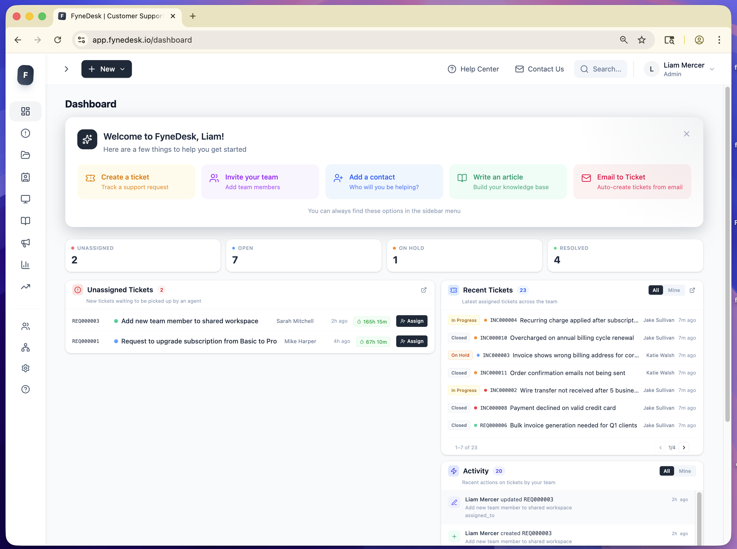This screenshot has height=549, width=737.
Task: Open the Help Center
Action: 474,69
